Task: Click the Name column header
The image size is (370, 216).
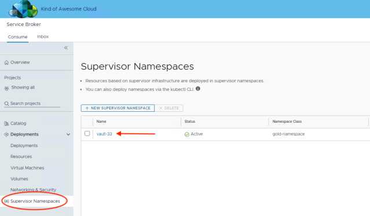Action: [x=101, y=122]
